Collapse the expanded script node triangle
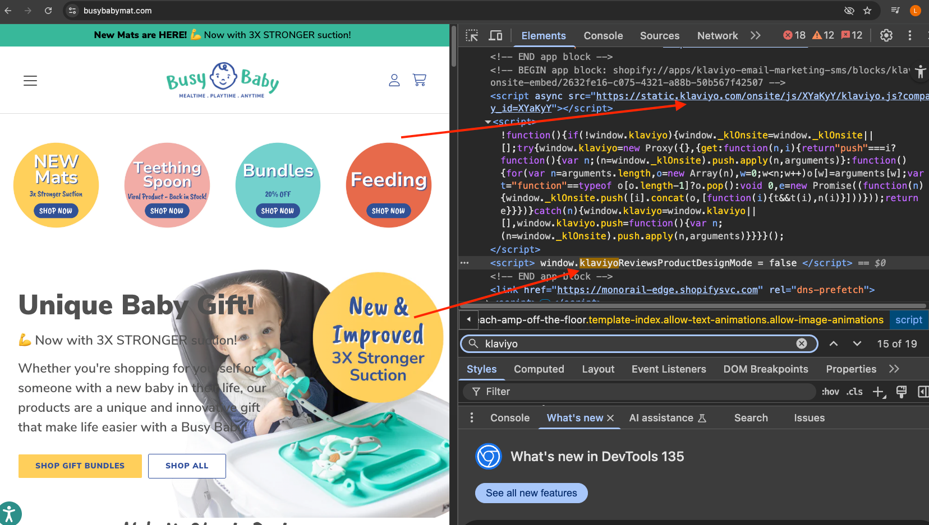The width and height of the screenshot is (929, 525). tap(488, 122)
